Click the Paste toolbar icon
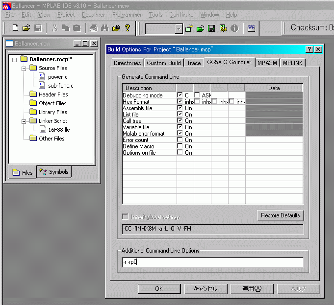Viewport: 334px width, 305px height. coord(77,28)
